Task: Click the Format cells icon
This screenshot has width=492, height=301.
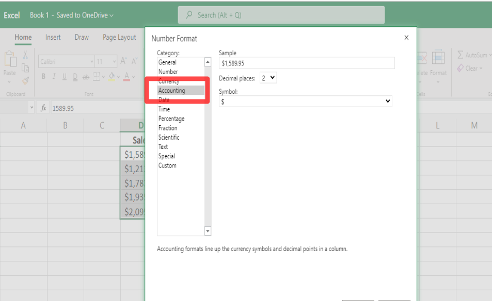Action: point(438,58)
